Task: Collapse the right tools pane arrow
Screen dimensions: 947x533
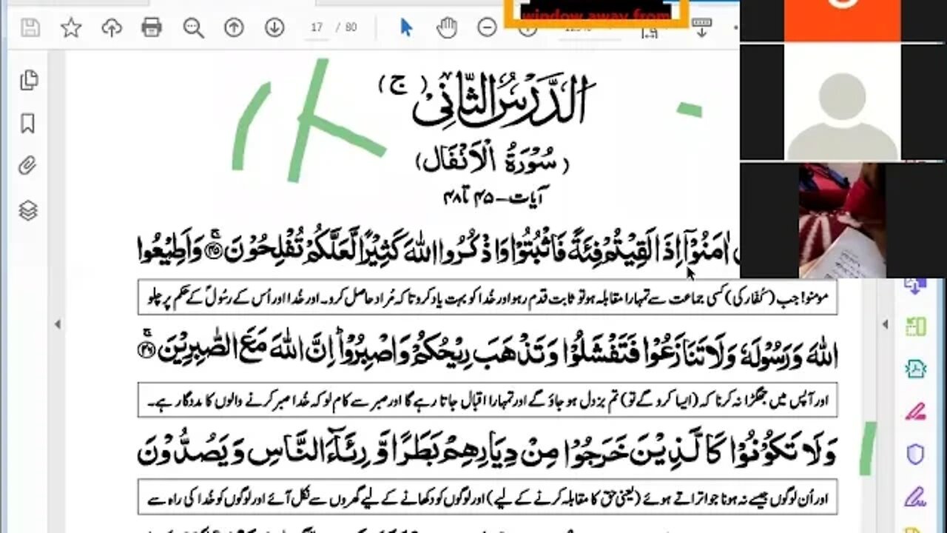Action: pyautogui.click(x=886, y=324)
